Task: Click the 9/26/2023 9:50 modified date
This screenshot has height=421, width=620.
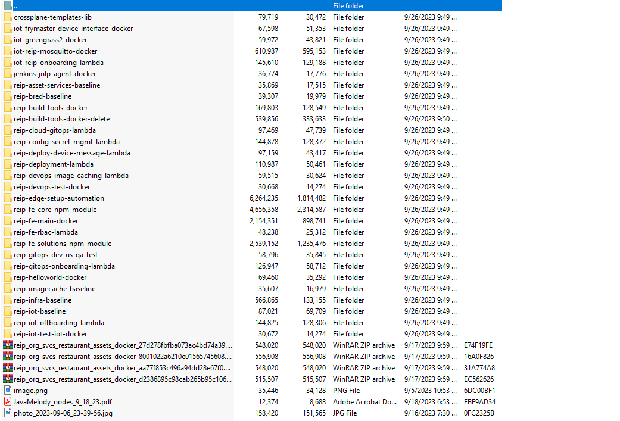Action: (x=430, y=119)
